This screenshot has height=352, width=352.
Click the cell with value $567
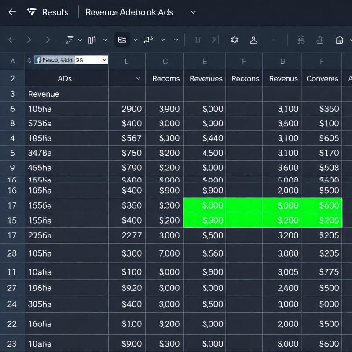coord(127,138)
